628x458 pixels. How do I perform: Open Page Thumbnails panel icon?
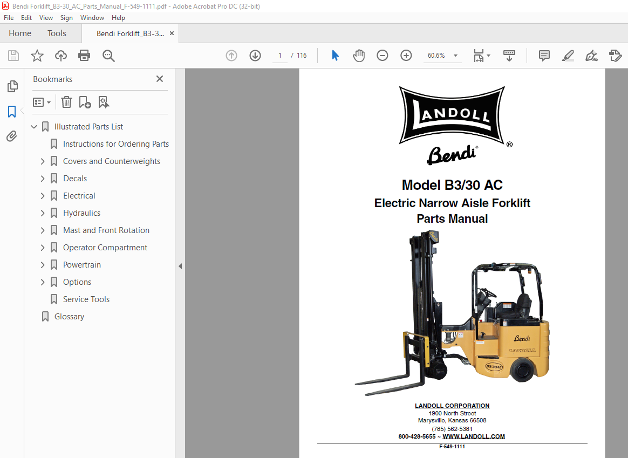point(12,86)
